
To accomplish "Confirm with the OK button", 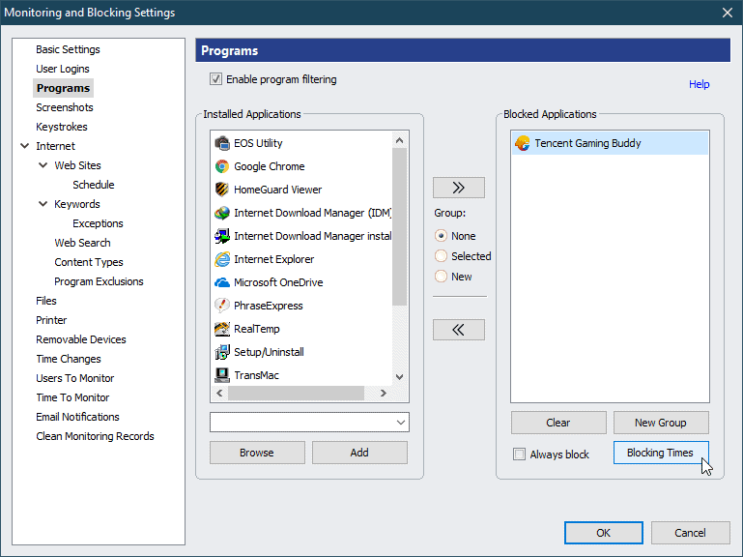I will click(603, 533).
